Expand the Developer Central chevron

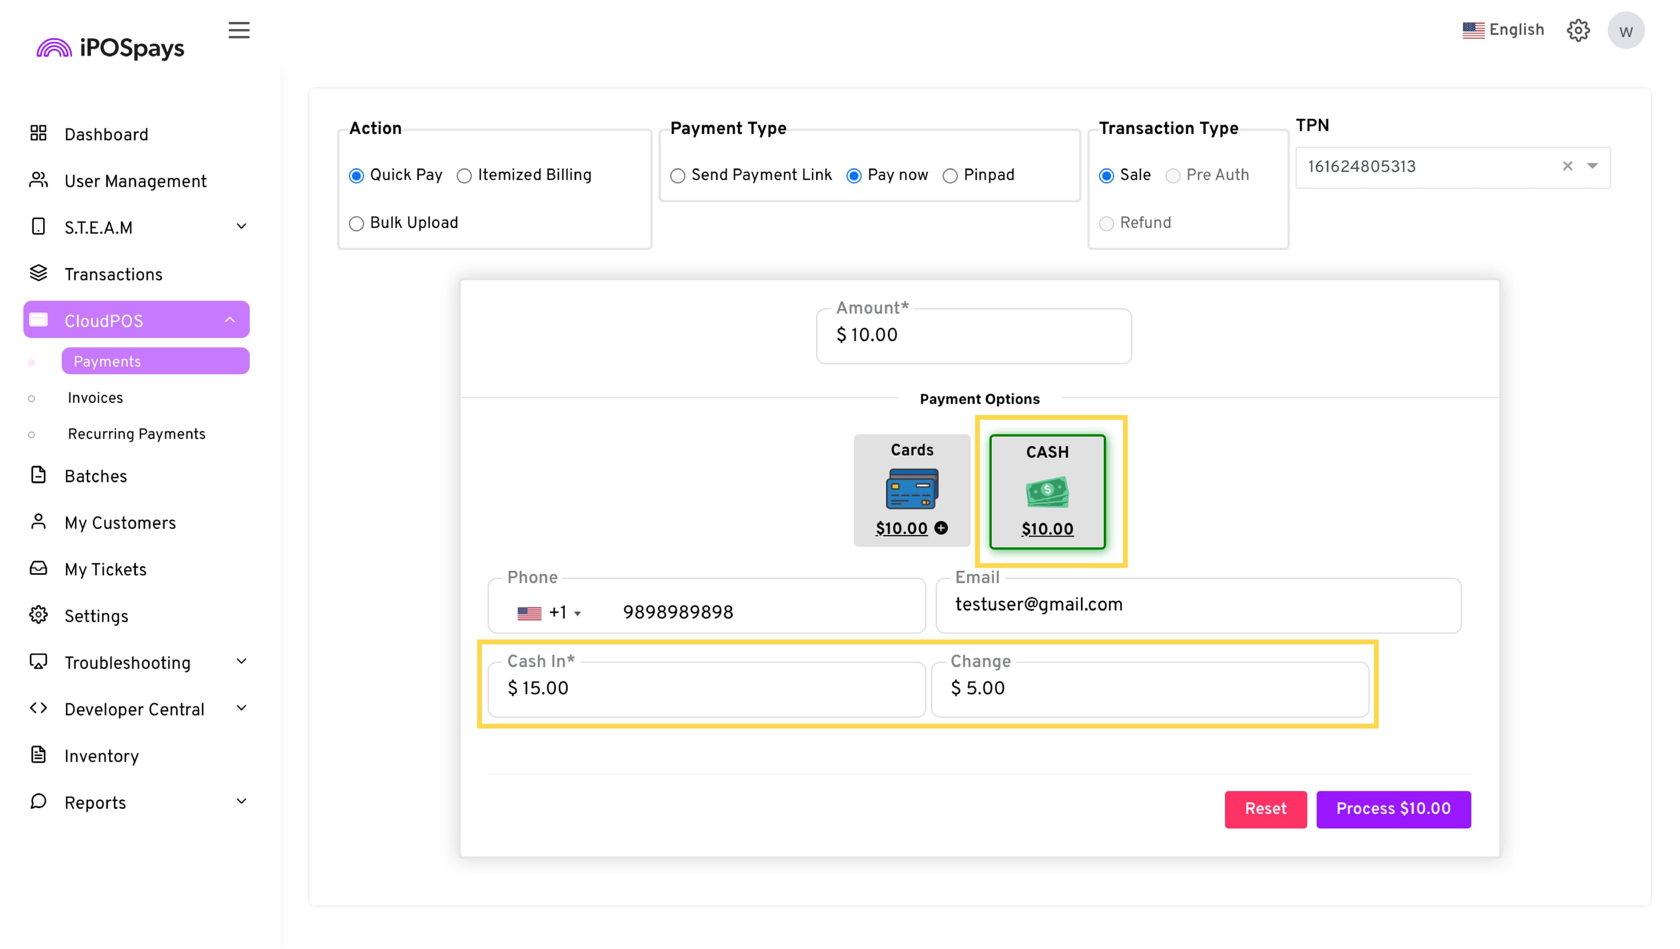point(241,708)
